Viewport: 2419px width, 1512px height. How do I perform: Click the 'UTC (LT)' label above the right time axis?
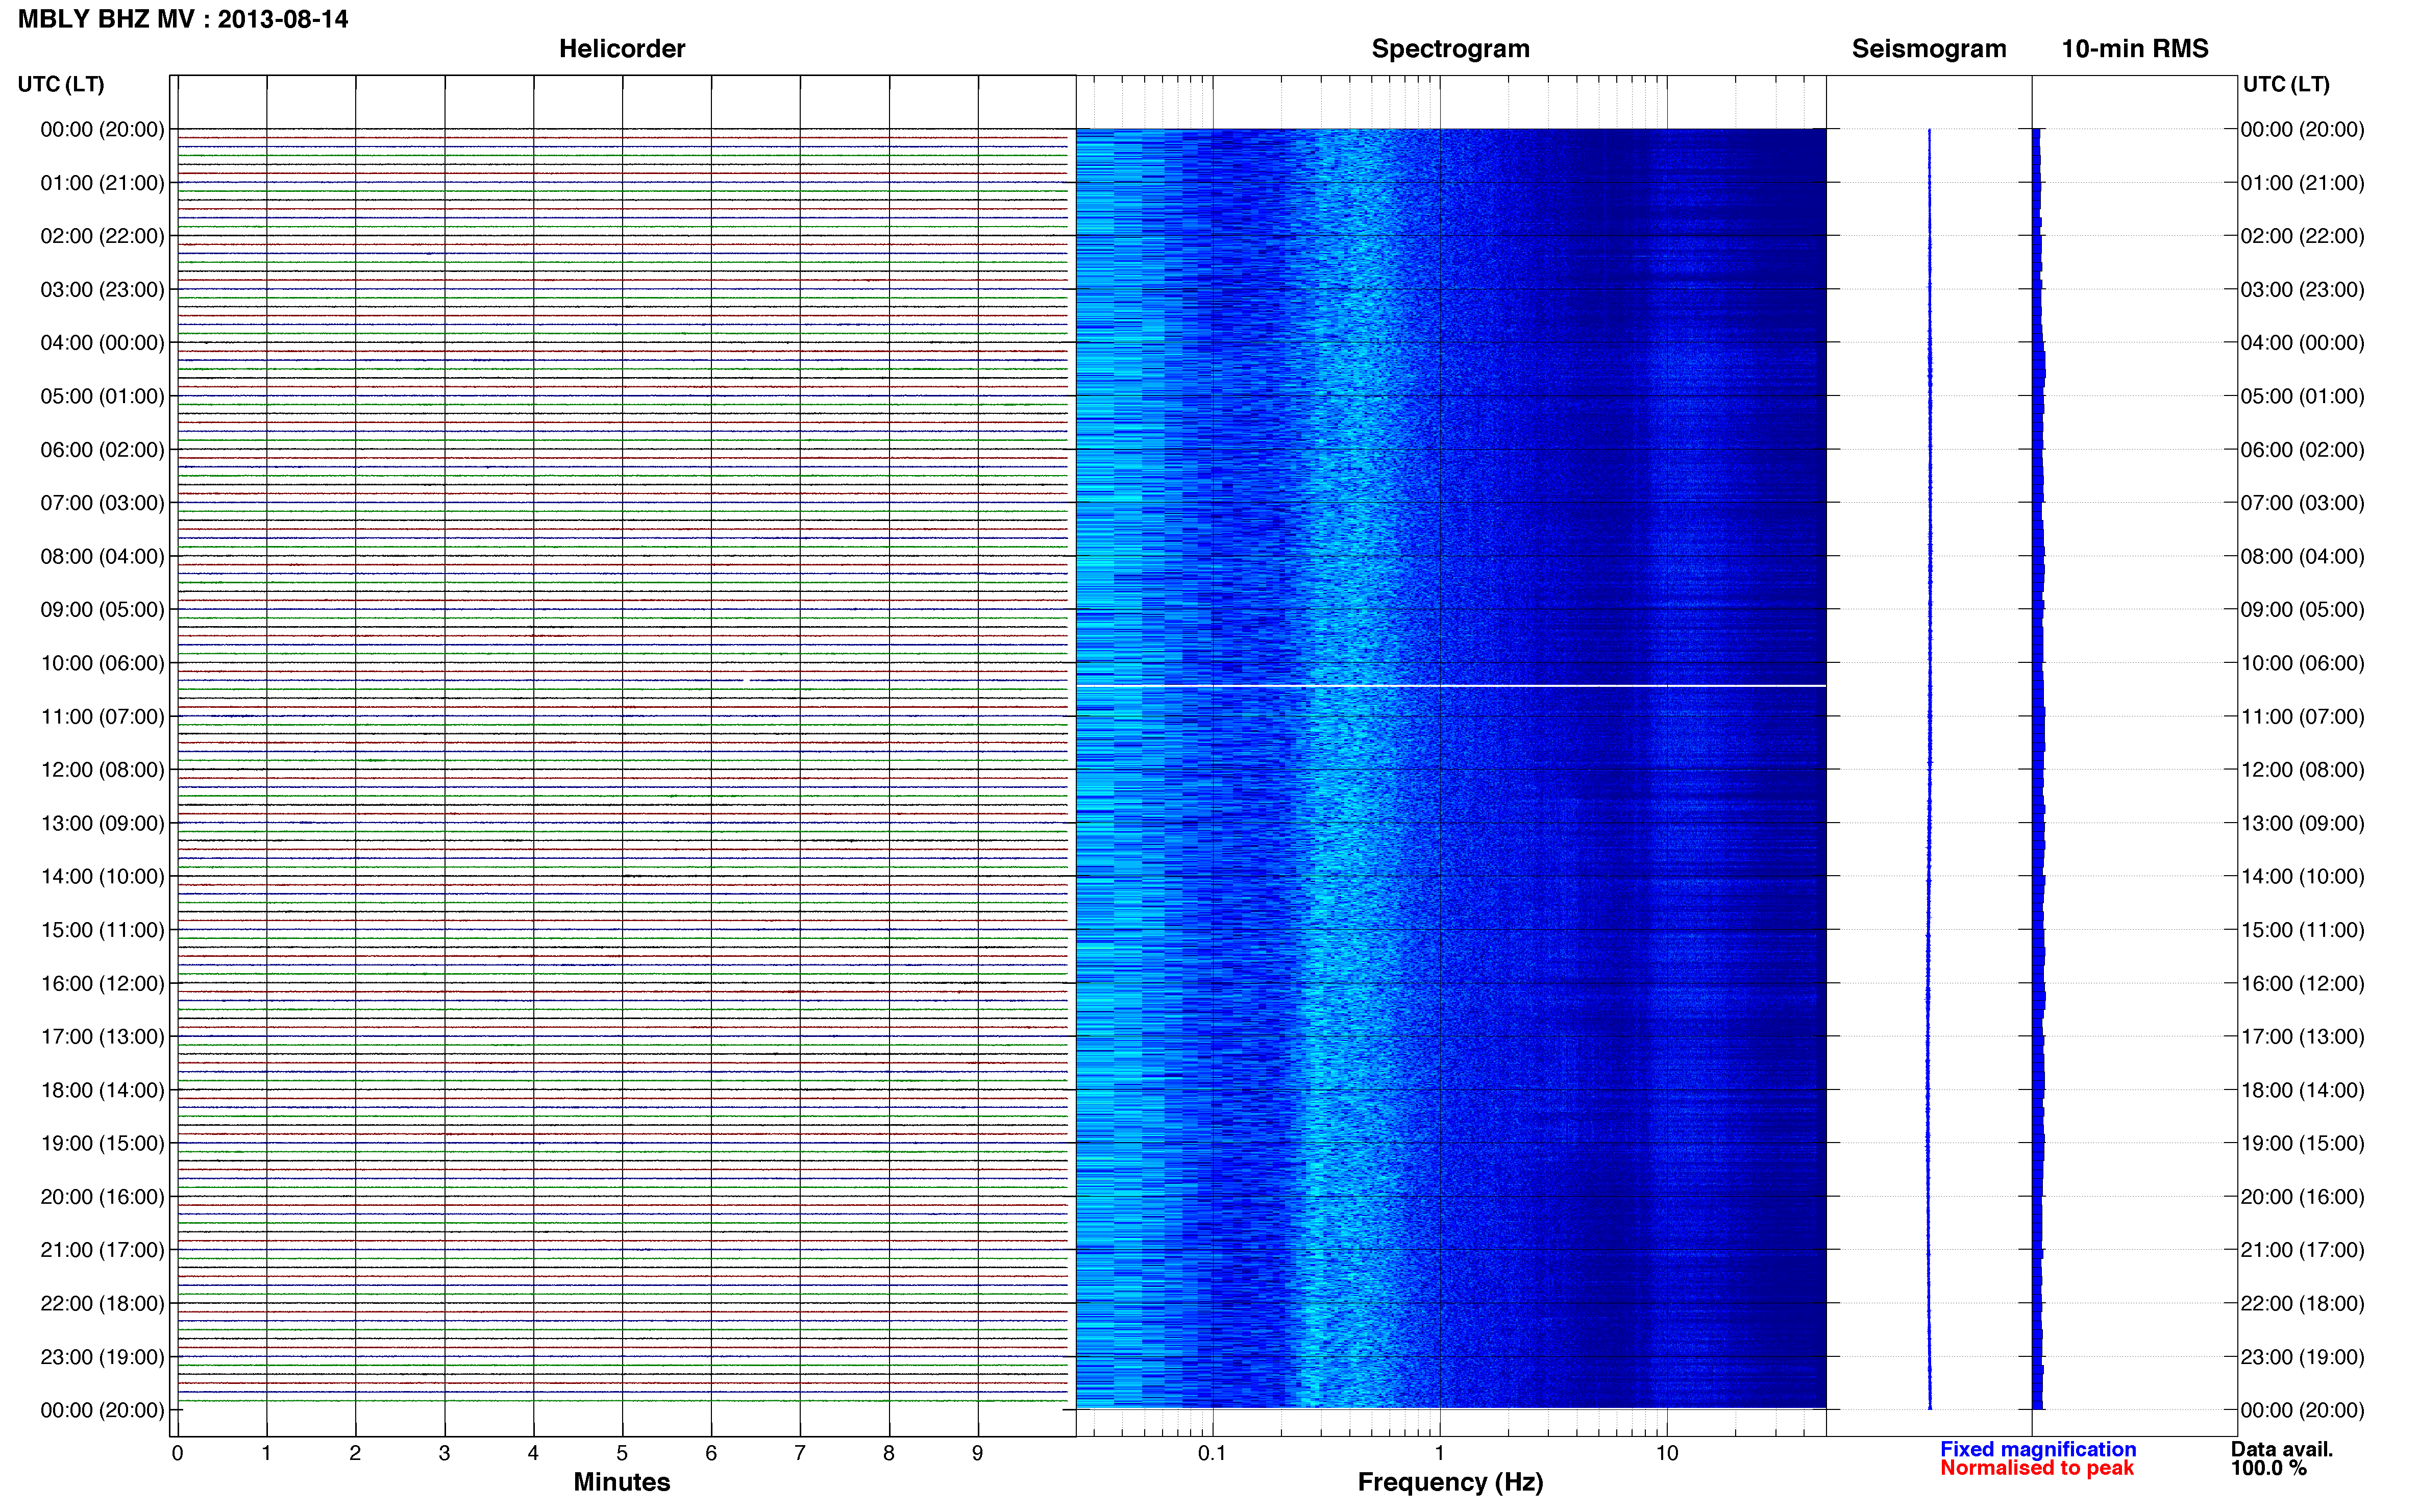click(2286, 84)
